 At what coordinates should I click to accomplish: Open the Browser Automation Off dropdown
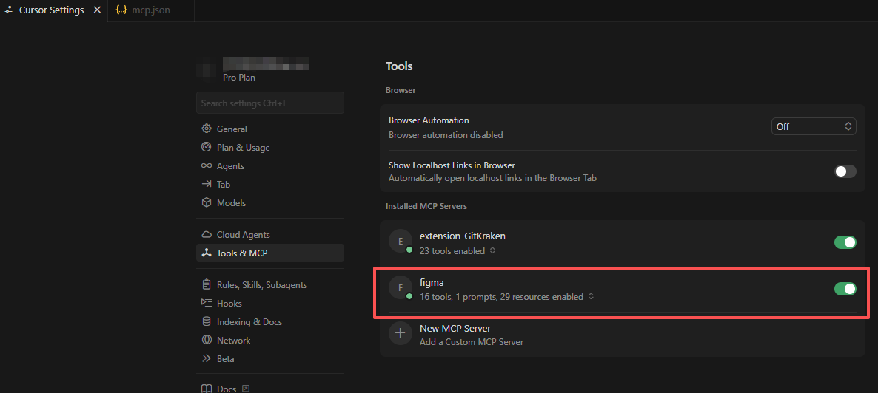(x=814, y=126)
